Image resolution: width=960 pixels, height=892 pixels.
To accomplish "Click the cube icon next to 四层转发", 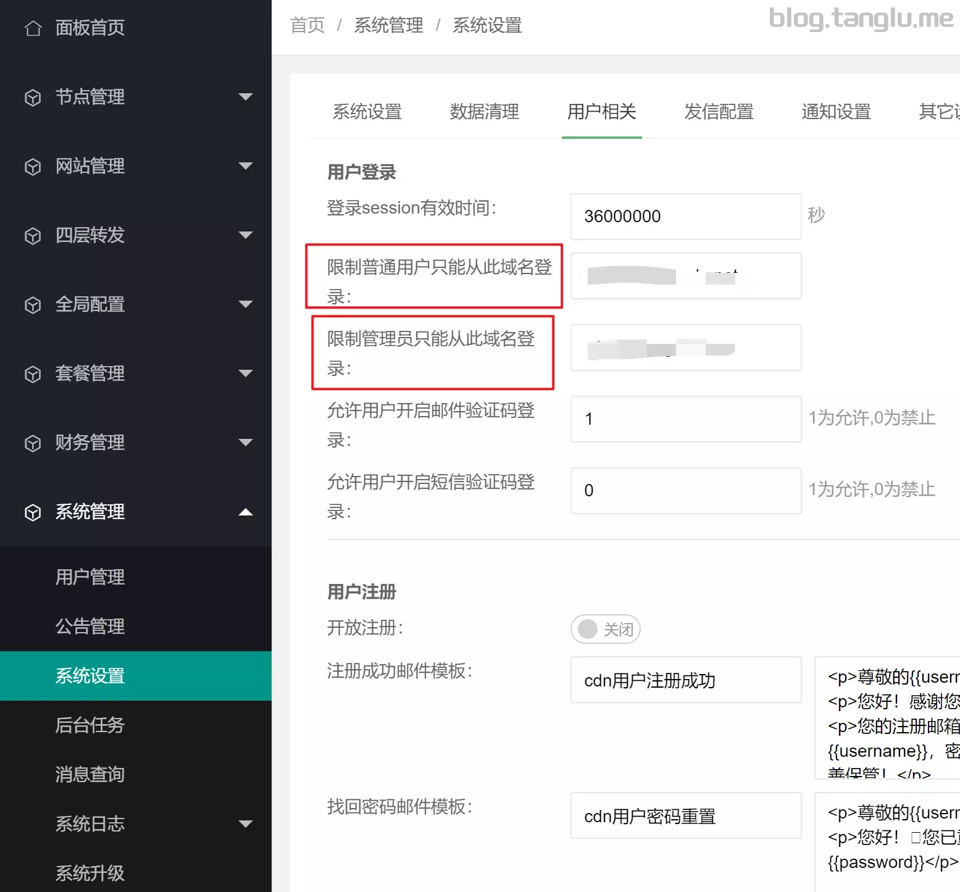I will point(33,236).
